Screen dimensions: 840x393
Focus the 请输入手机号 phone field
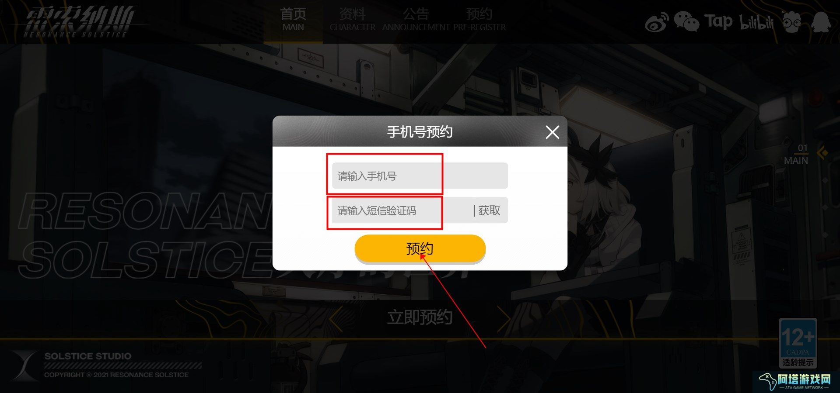point(420,176)
